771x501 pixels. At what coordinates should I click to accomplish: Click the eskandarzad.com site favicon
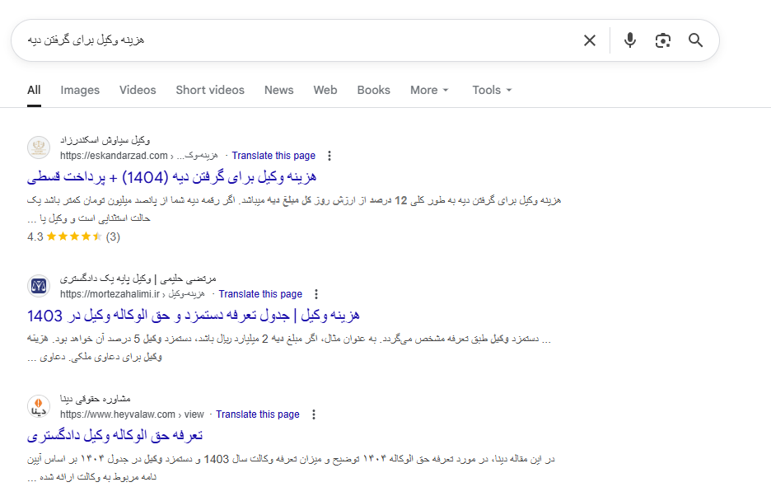tap(39, 147)
